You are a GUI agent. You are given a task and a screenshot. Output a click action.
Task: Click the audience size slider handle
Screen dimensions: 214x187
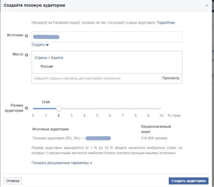point(59,108)
